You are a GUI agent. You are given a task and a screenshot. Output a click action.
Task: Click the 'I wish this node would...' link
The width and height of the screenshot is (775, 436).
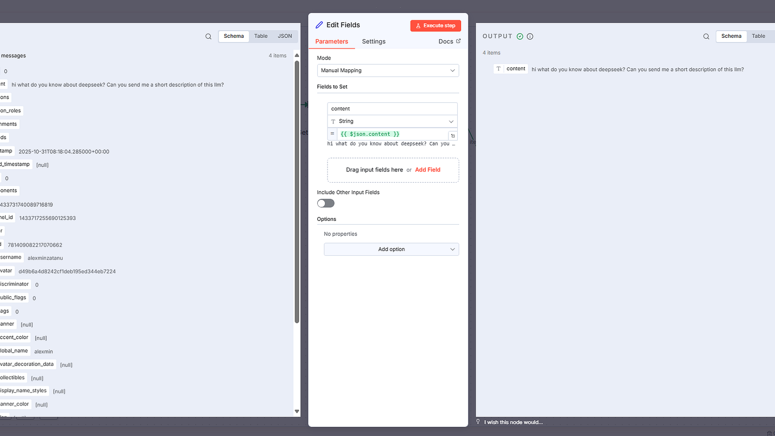point(513,422)
